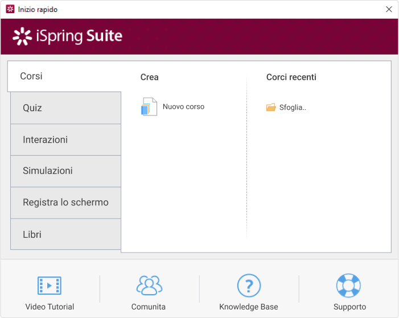The image size is (399, 318).
Task: Close the Inizio rapido window
Action: click(x=389, y=9)
